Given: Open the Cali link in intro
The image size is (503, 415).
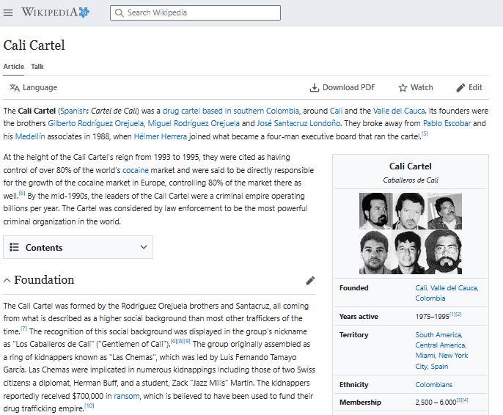Looking at the screenshot, I should pyautogui.click(x=336, y=111).
